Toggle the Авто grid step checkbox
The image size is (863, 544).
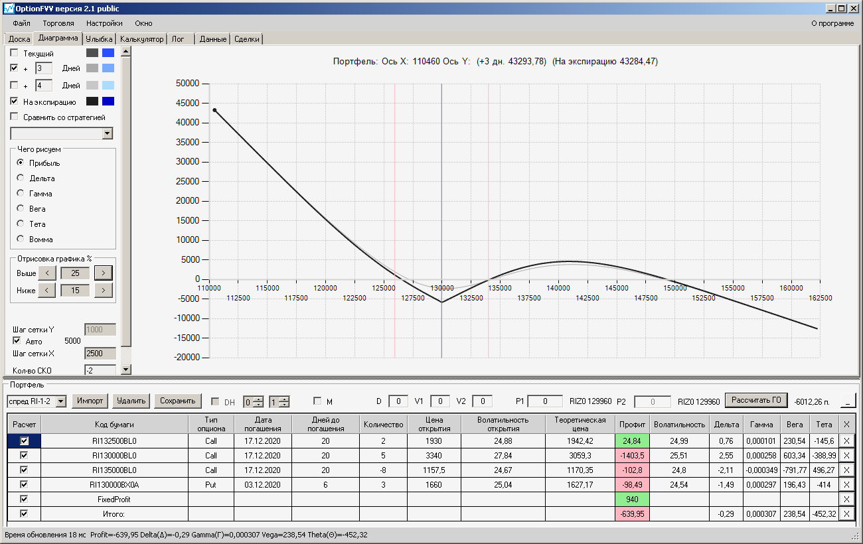17,341
